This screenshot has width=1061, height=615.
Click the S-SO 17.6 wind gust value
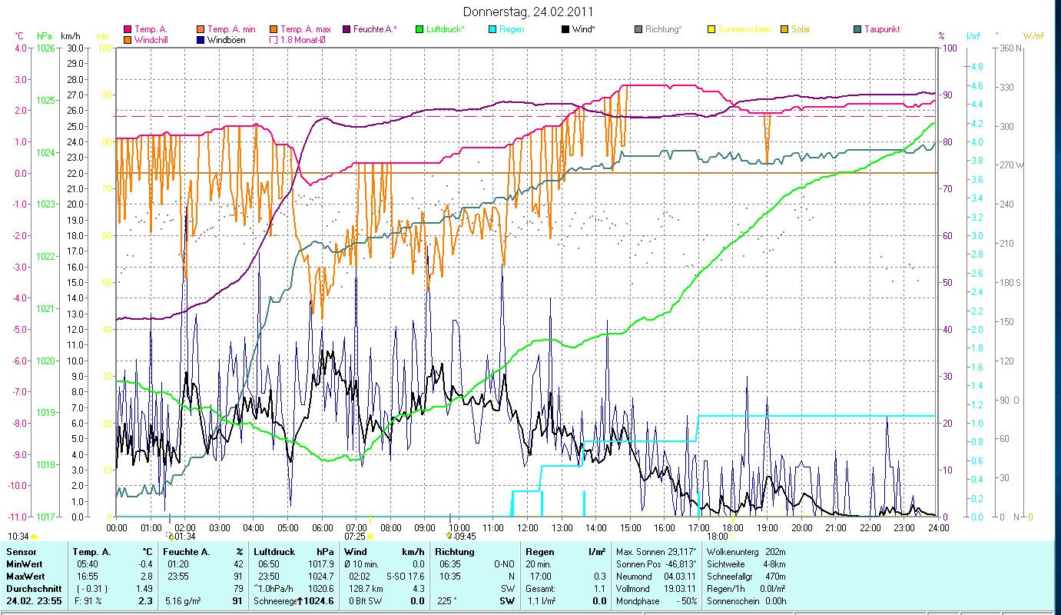point(406,576)
